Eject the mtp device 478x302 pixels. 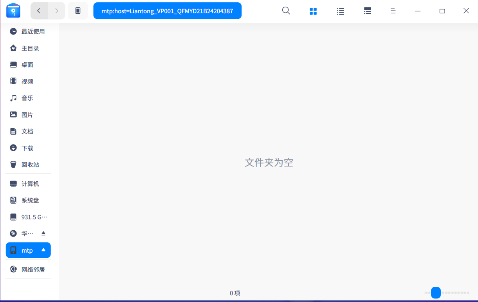pos(43,250)
